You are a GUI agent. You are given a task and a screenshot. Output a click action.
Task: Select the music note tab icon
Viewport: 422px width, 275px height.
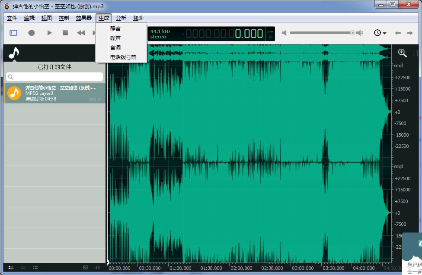click(14, 53)
